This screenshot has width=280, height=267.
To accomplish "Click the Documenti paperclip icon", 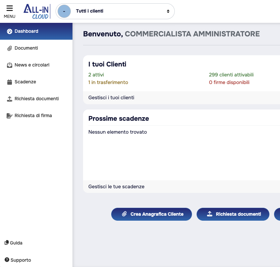I will coord(10,48).
